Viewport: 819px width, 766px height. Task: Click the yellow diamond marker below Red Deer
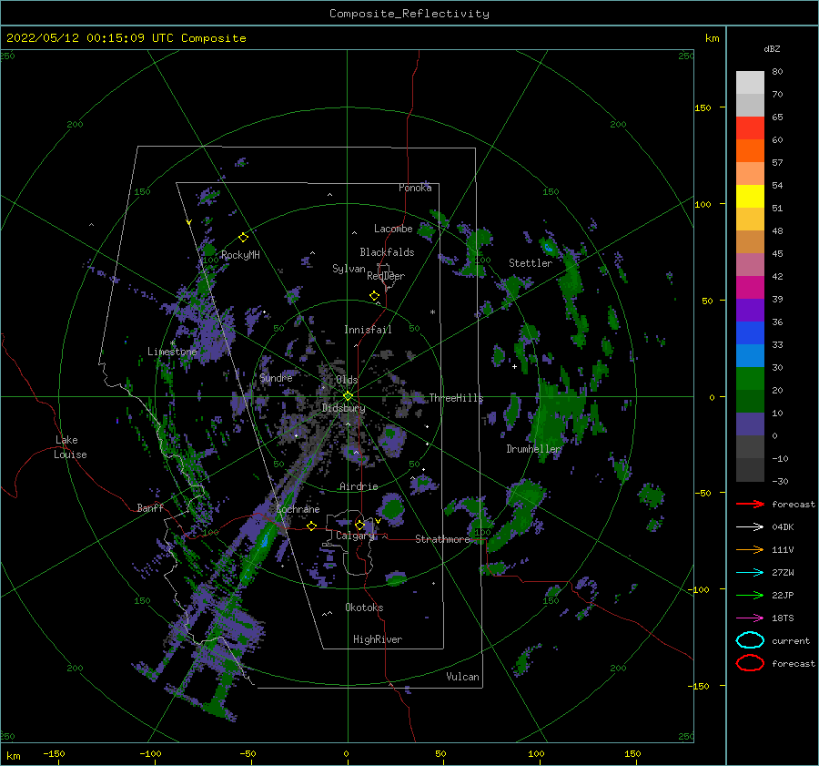click(x=374, y=296)
